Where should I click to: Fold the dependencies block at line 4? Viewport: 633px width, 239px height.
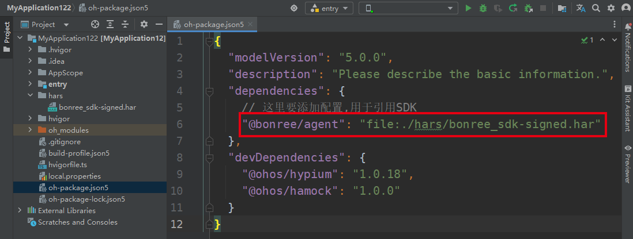point(209,91)
